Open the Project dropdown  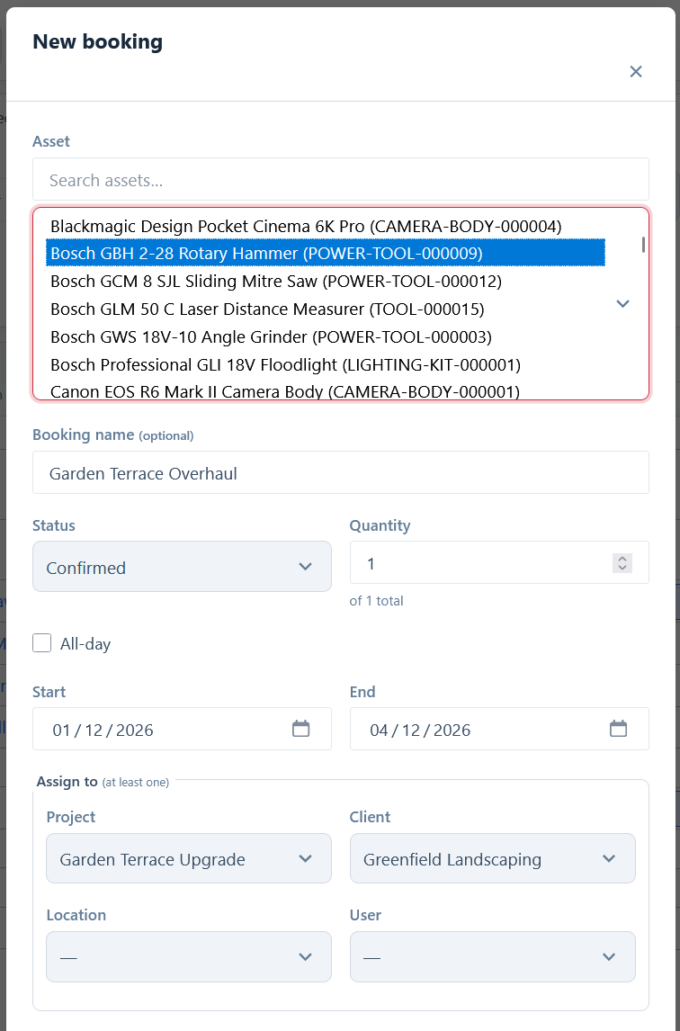(189, 858)
